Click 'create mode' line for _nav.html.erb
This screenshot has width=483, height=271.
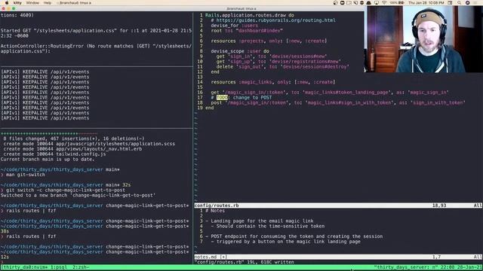(72, 149)
